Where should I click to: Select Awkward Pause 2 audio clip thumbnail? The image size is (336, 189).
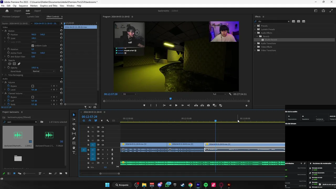click(x=49, y=135)
